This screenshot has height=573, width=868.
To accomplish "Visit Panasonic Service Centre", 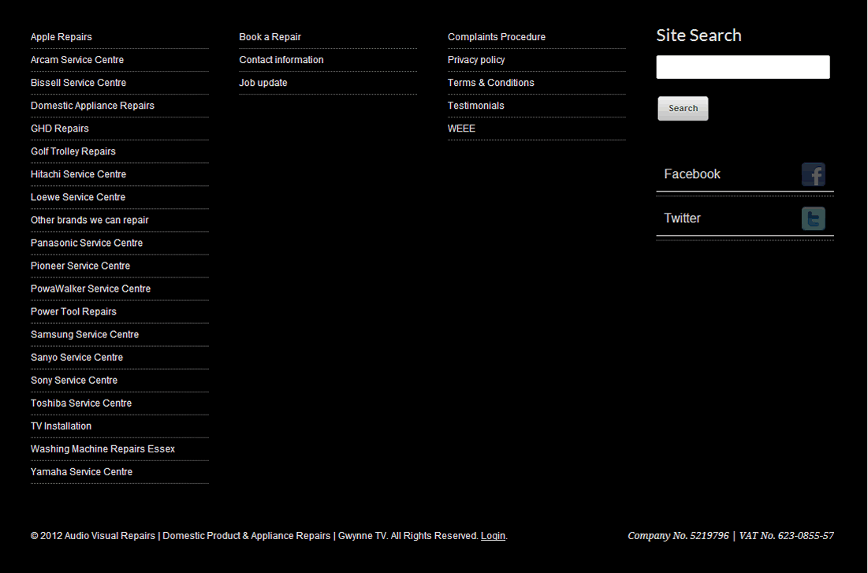I will (x=87, y=243).
